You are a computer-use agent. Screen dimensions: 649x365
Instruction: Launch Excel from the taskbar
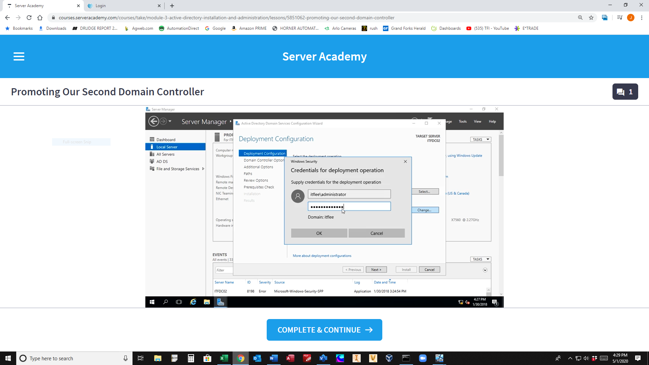coord(224,358)
